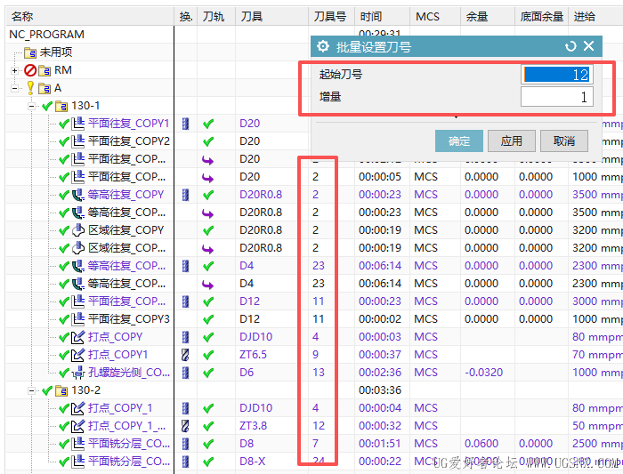Select the 打点_COPY_1 operation
The height and width of the screenshot is (474, 623).
pos(120,408)
